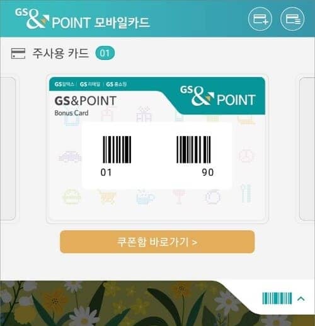Viewport: 315px width, 326px height.
Task: Click the 쿠폰함 바로가기 button
Action: pos(157,242)
